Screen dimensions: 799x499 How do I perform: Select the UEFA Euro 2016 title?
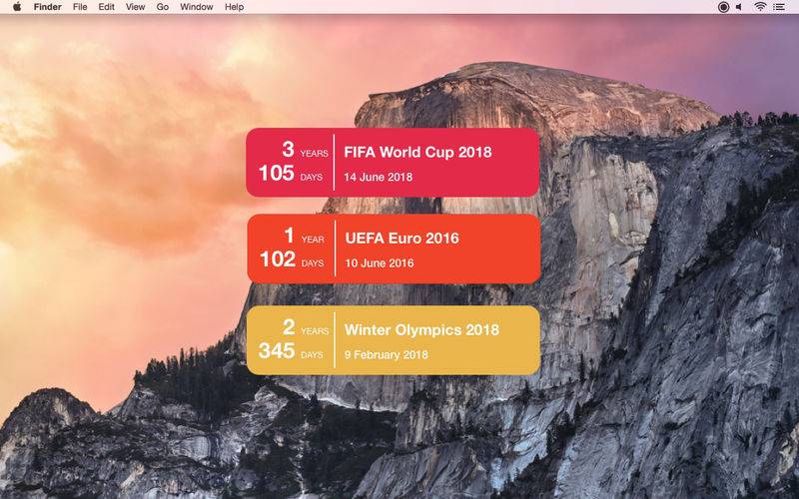coord(402,239)
